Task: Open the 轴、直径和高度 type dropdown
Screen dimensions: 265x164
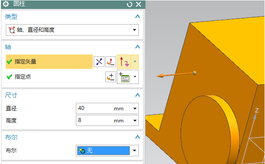Action: (x=72, y=30)
